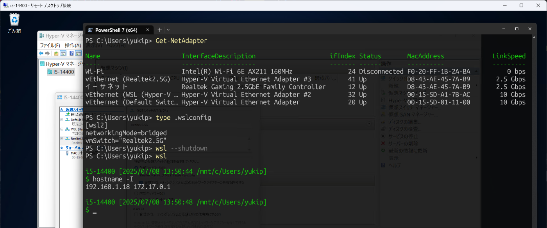Select the PowerShell 7 (x64) tab
The image size is (547, 228).
[x=119, y=30]
